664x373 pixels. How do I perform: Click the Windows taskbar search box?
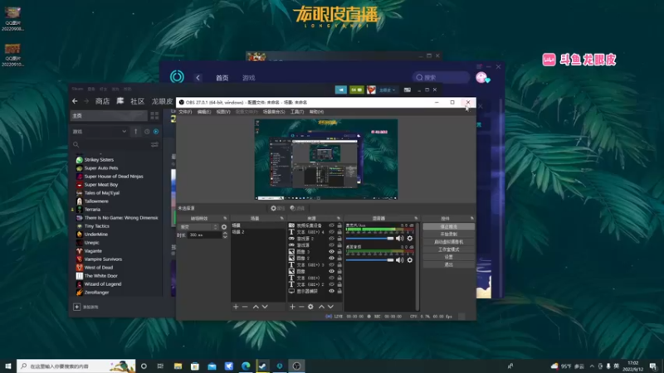point(76,366)
